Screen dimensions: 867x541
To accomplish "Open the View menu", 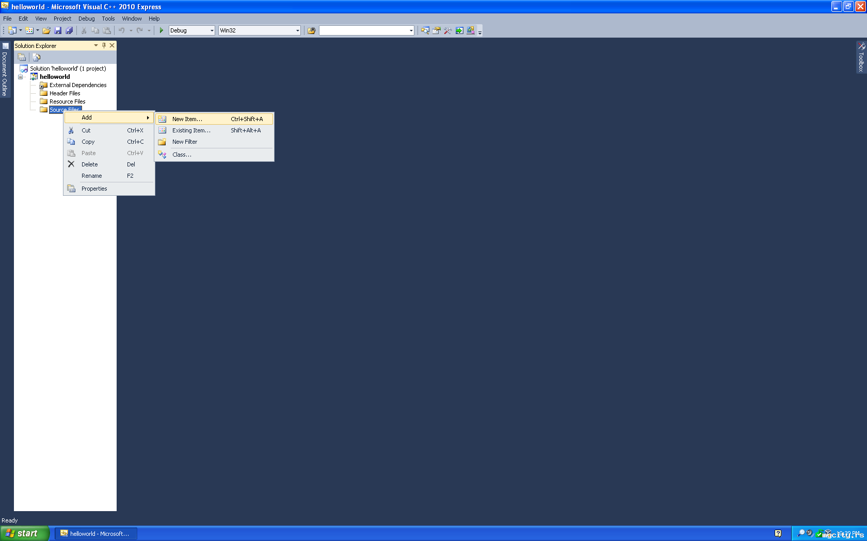I will click(x=41, y=19).
